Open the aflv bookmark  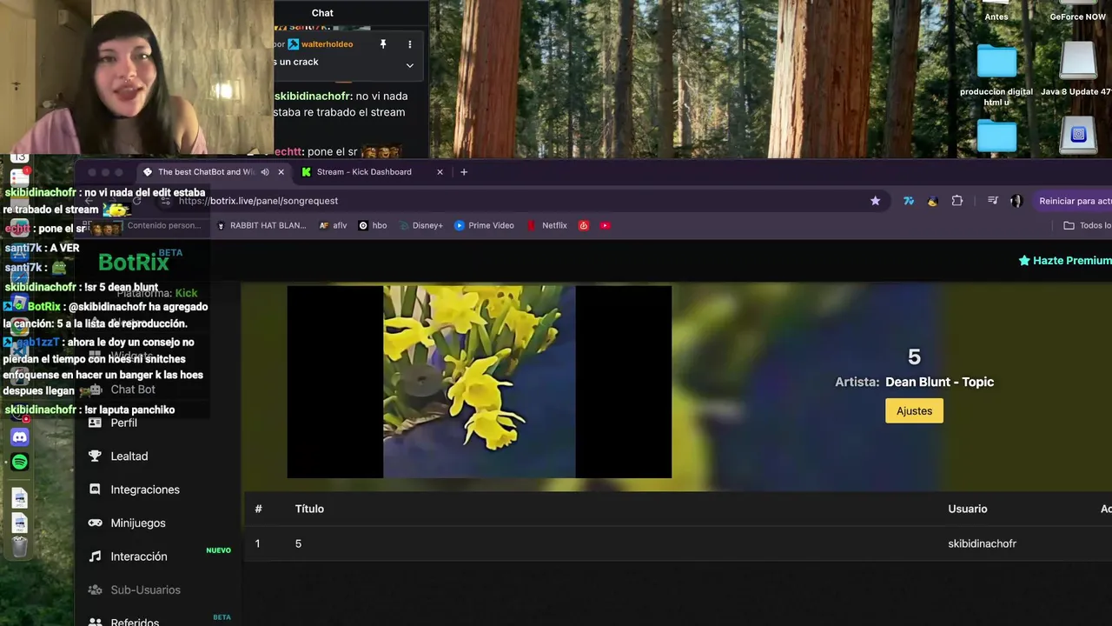click(333, 225)
